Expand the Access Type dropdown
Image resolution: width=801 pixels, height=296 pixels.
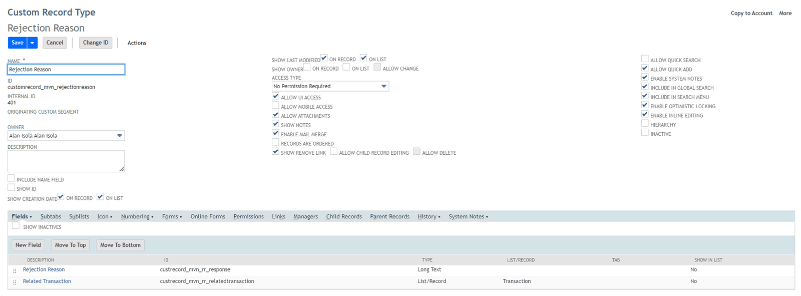(x=383, y=86)
